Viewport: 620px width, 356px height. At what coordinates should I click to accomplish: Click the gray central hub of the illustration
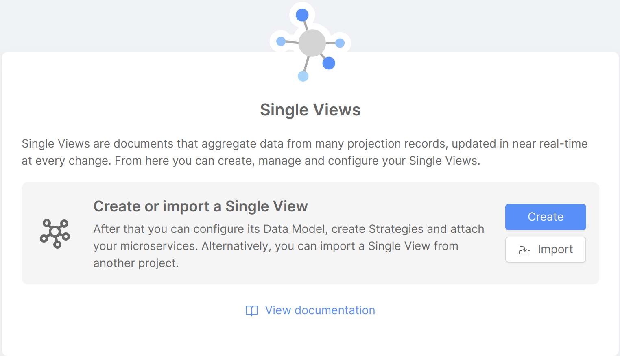pos(311,43)
